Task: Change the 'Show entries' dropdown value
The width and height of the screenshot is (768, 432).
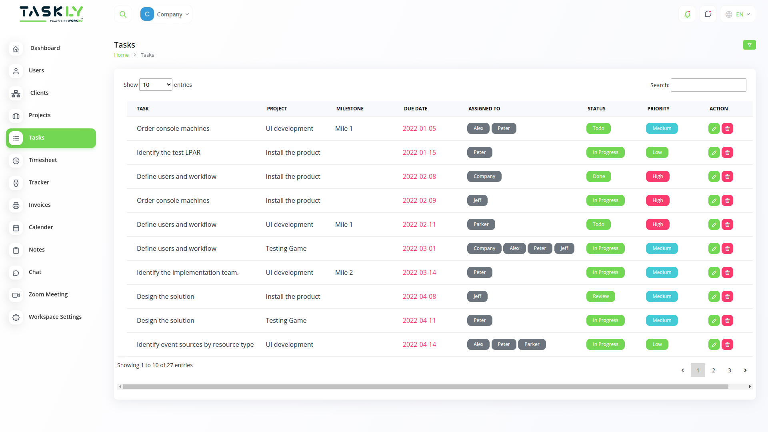Action: point(155,84)
